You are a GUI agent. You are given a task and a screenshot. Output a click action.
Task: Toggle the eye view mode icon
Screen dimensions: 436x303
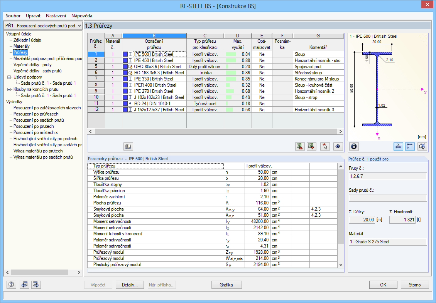(x=338, y=146)
